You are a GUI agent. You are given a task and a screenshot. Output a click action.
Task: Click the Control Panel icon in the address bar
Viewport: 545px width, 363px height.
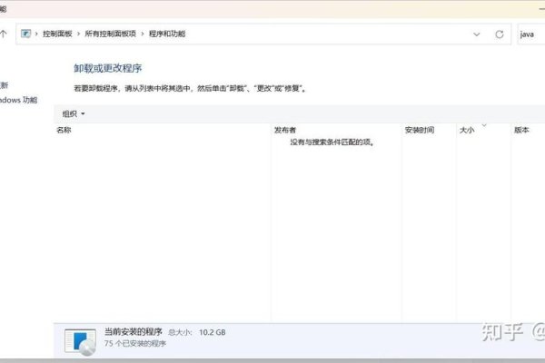[x=25, y=34]
